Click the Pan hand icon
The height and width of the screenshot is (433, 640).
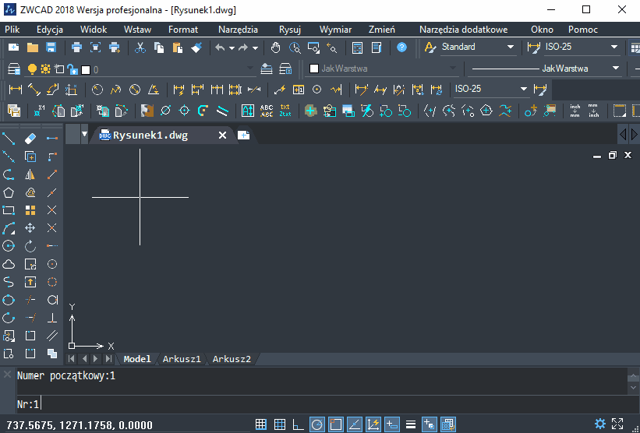[274, 48]
